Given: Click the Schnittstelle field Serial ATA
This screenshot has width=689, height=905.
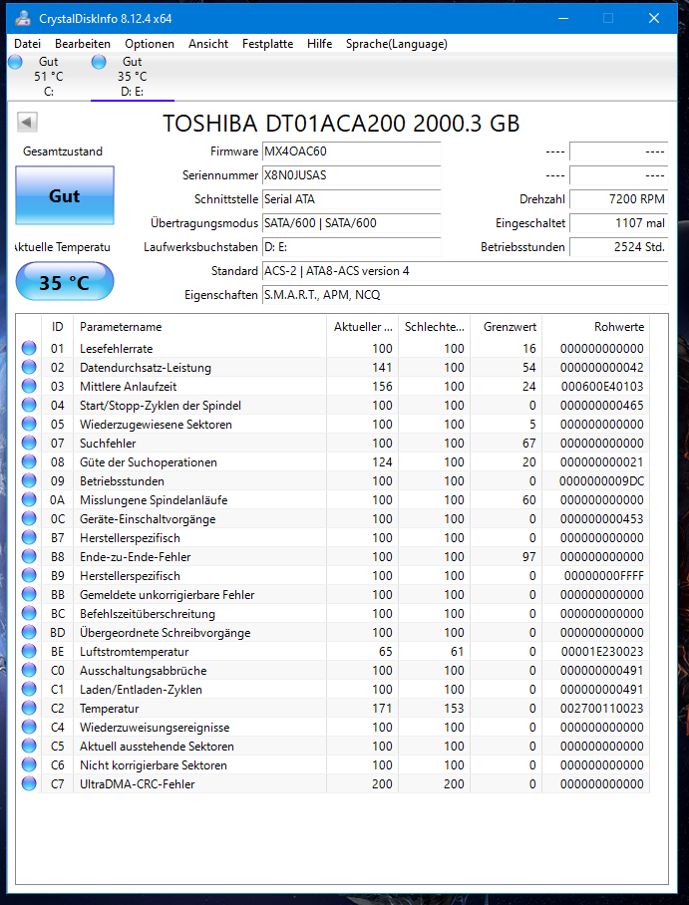Looking at the screenshot, I should pyautogui.click(x=351, y=199).
